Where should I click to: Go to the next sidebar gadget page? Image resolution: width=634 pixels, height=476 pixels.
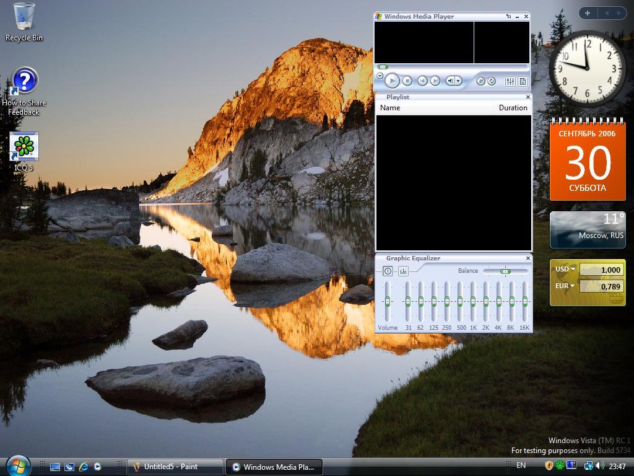pos(619,14)
